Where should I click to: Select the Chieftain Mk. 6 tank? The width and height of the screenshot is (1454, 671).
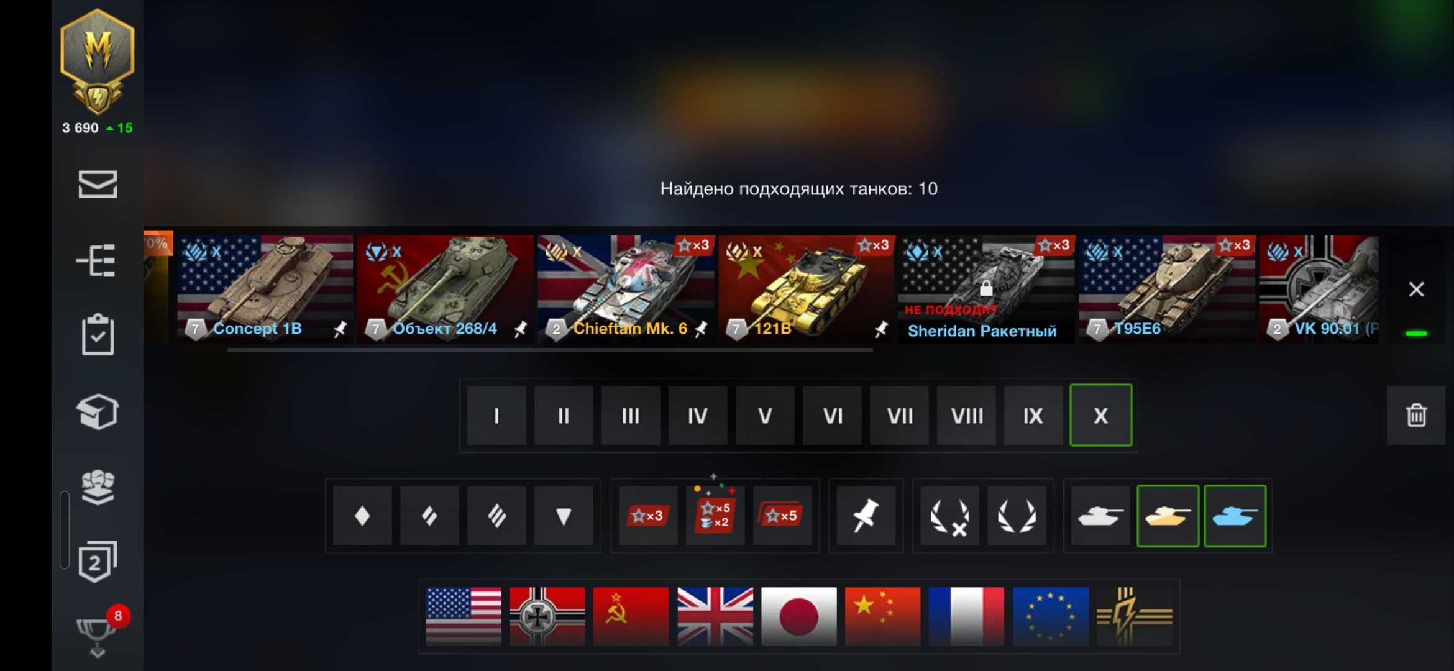pyautogui.click(x=626, y=289)
